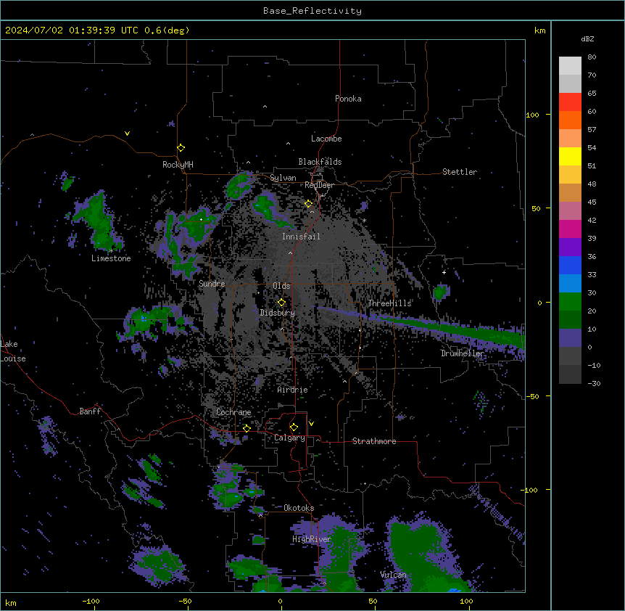The height and width of the screenshot is (611, 625).
Task: Click the 50 tick on the horizontal axis
Action: click(373, 601)
